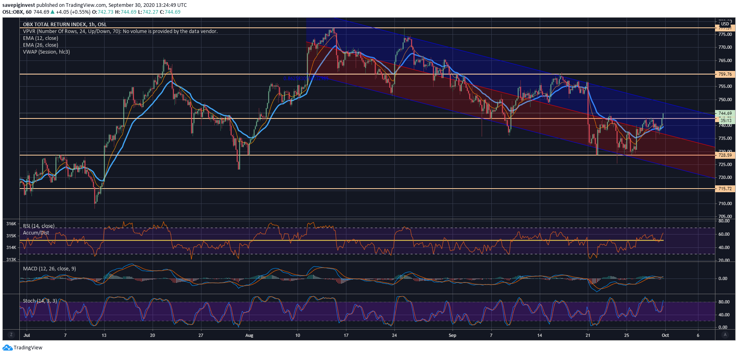Select the VPVR indicator legend
Screen dimensions: 738x355
(120, 31)
